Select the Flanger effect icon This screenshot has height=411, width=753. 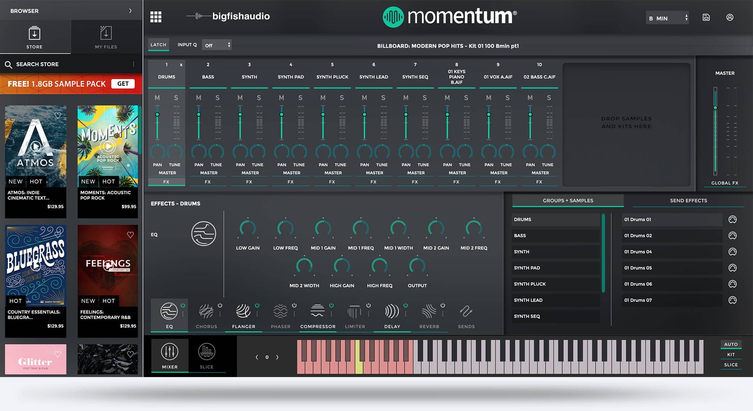tap(243, 312)
